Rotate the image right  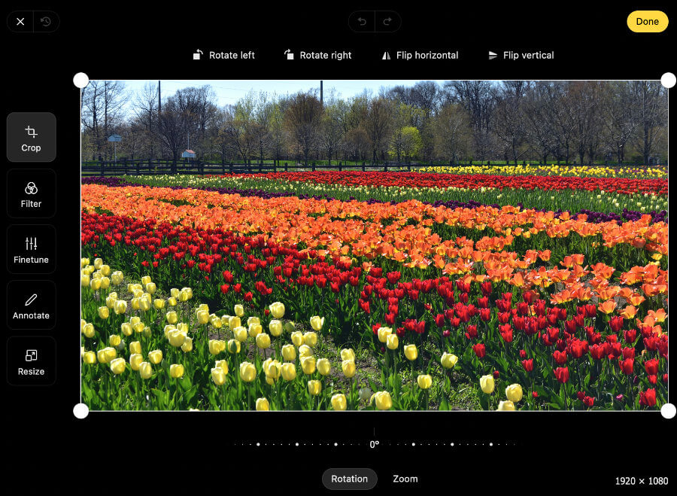click(x=317, y=54)
